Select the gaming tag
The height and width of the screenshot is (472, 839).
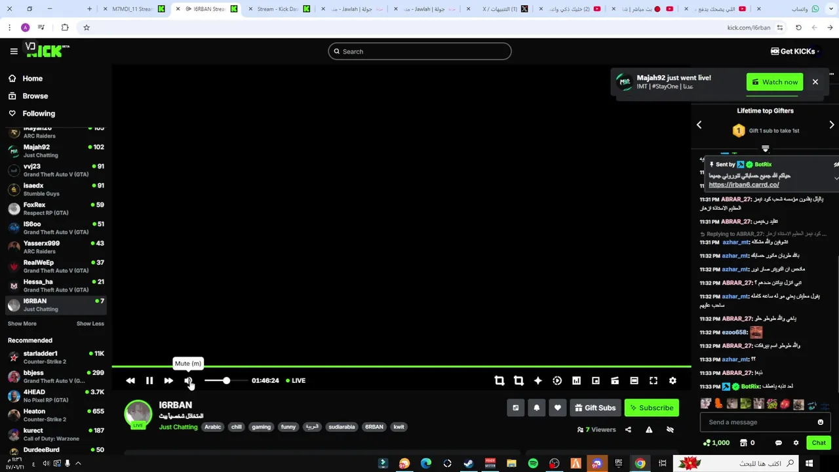(261, 427)
